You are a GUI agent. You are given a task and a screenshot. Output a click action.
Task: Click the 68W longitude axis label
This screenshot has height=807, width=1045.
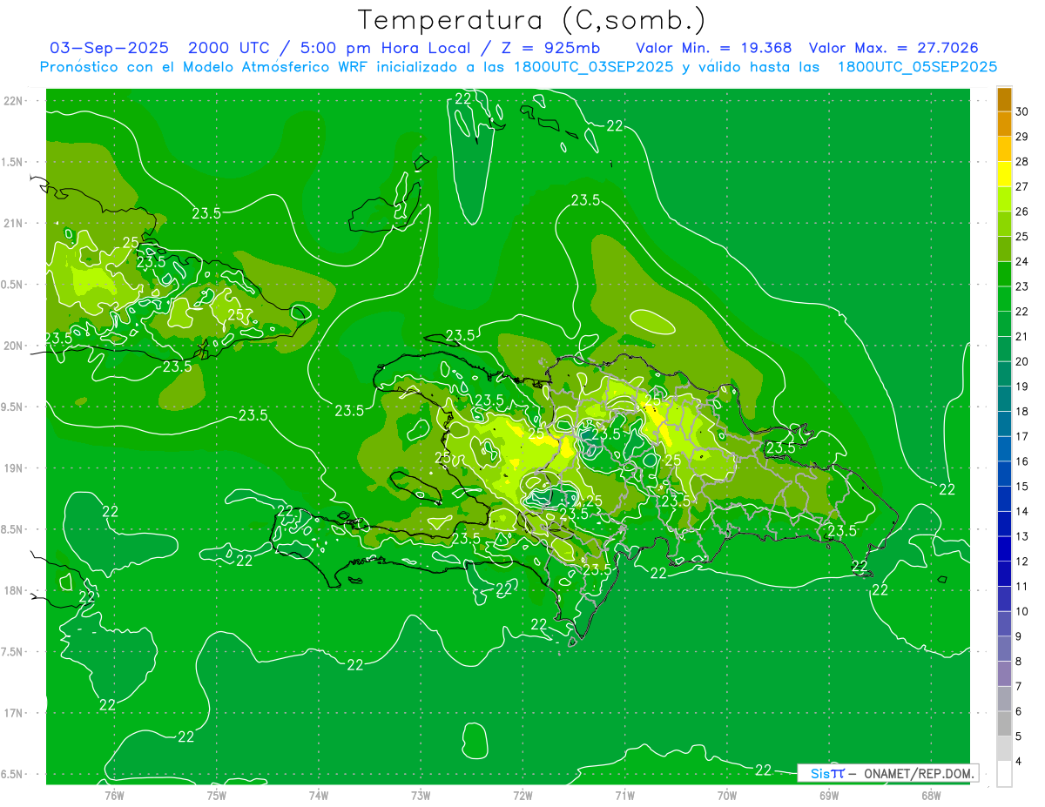[x=931, y=794]
